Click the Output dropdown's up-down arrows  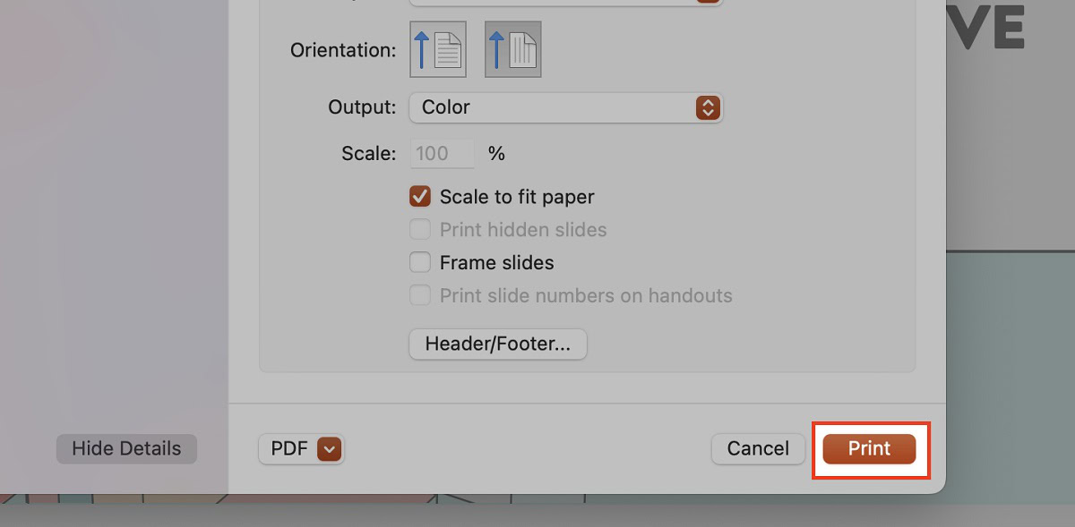click(x=708, y=107)
